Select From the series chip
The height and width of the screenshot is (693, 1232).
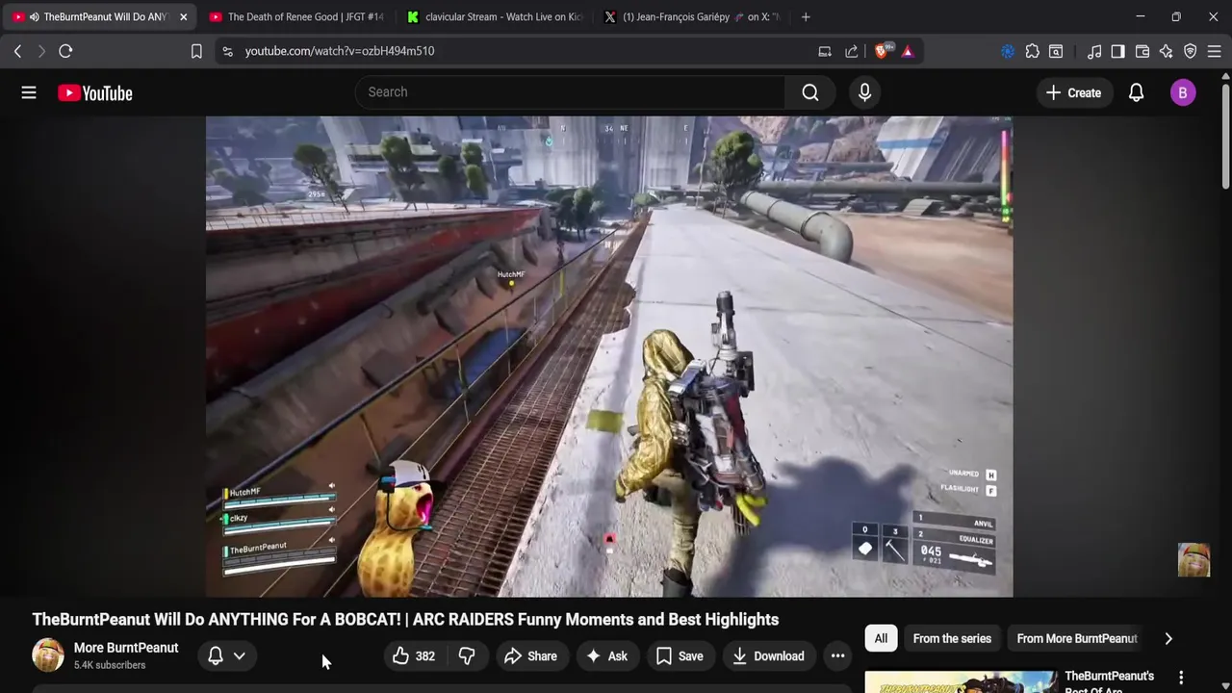(x=952, y=638)
